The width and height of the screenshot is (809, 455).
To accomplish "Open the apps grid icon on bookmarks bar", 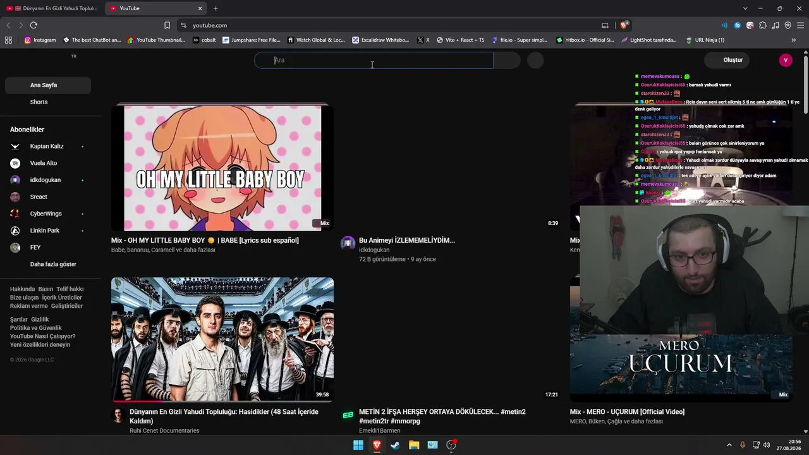I will click(x=8, y=40).
